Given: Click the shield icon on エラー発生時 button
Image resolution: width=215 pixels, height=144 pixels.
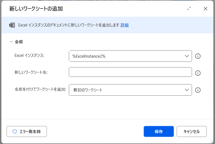Looking at the screenshot, I should [x=15, y=131].
